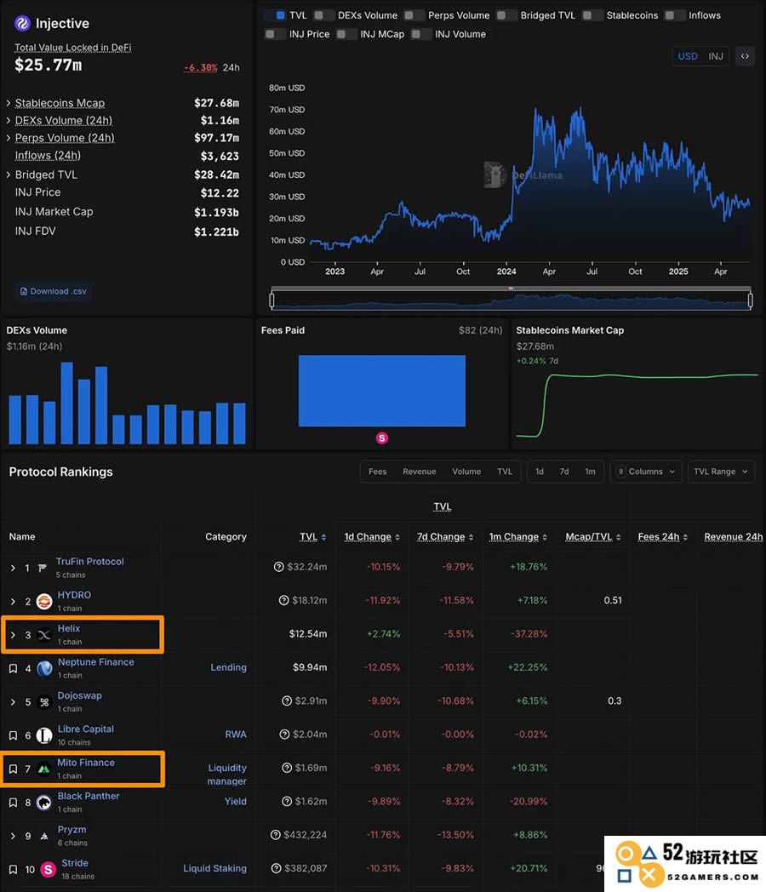Expand the Perps Volume (24h) row

pos(9,138)
